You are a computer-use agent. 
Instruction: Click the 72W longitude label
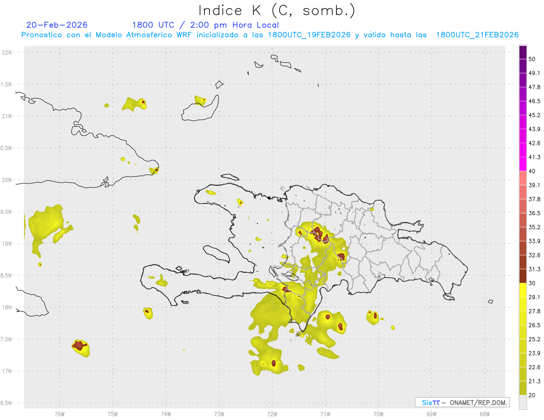click(272, 414)
